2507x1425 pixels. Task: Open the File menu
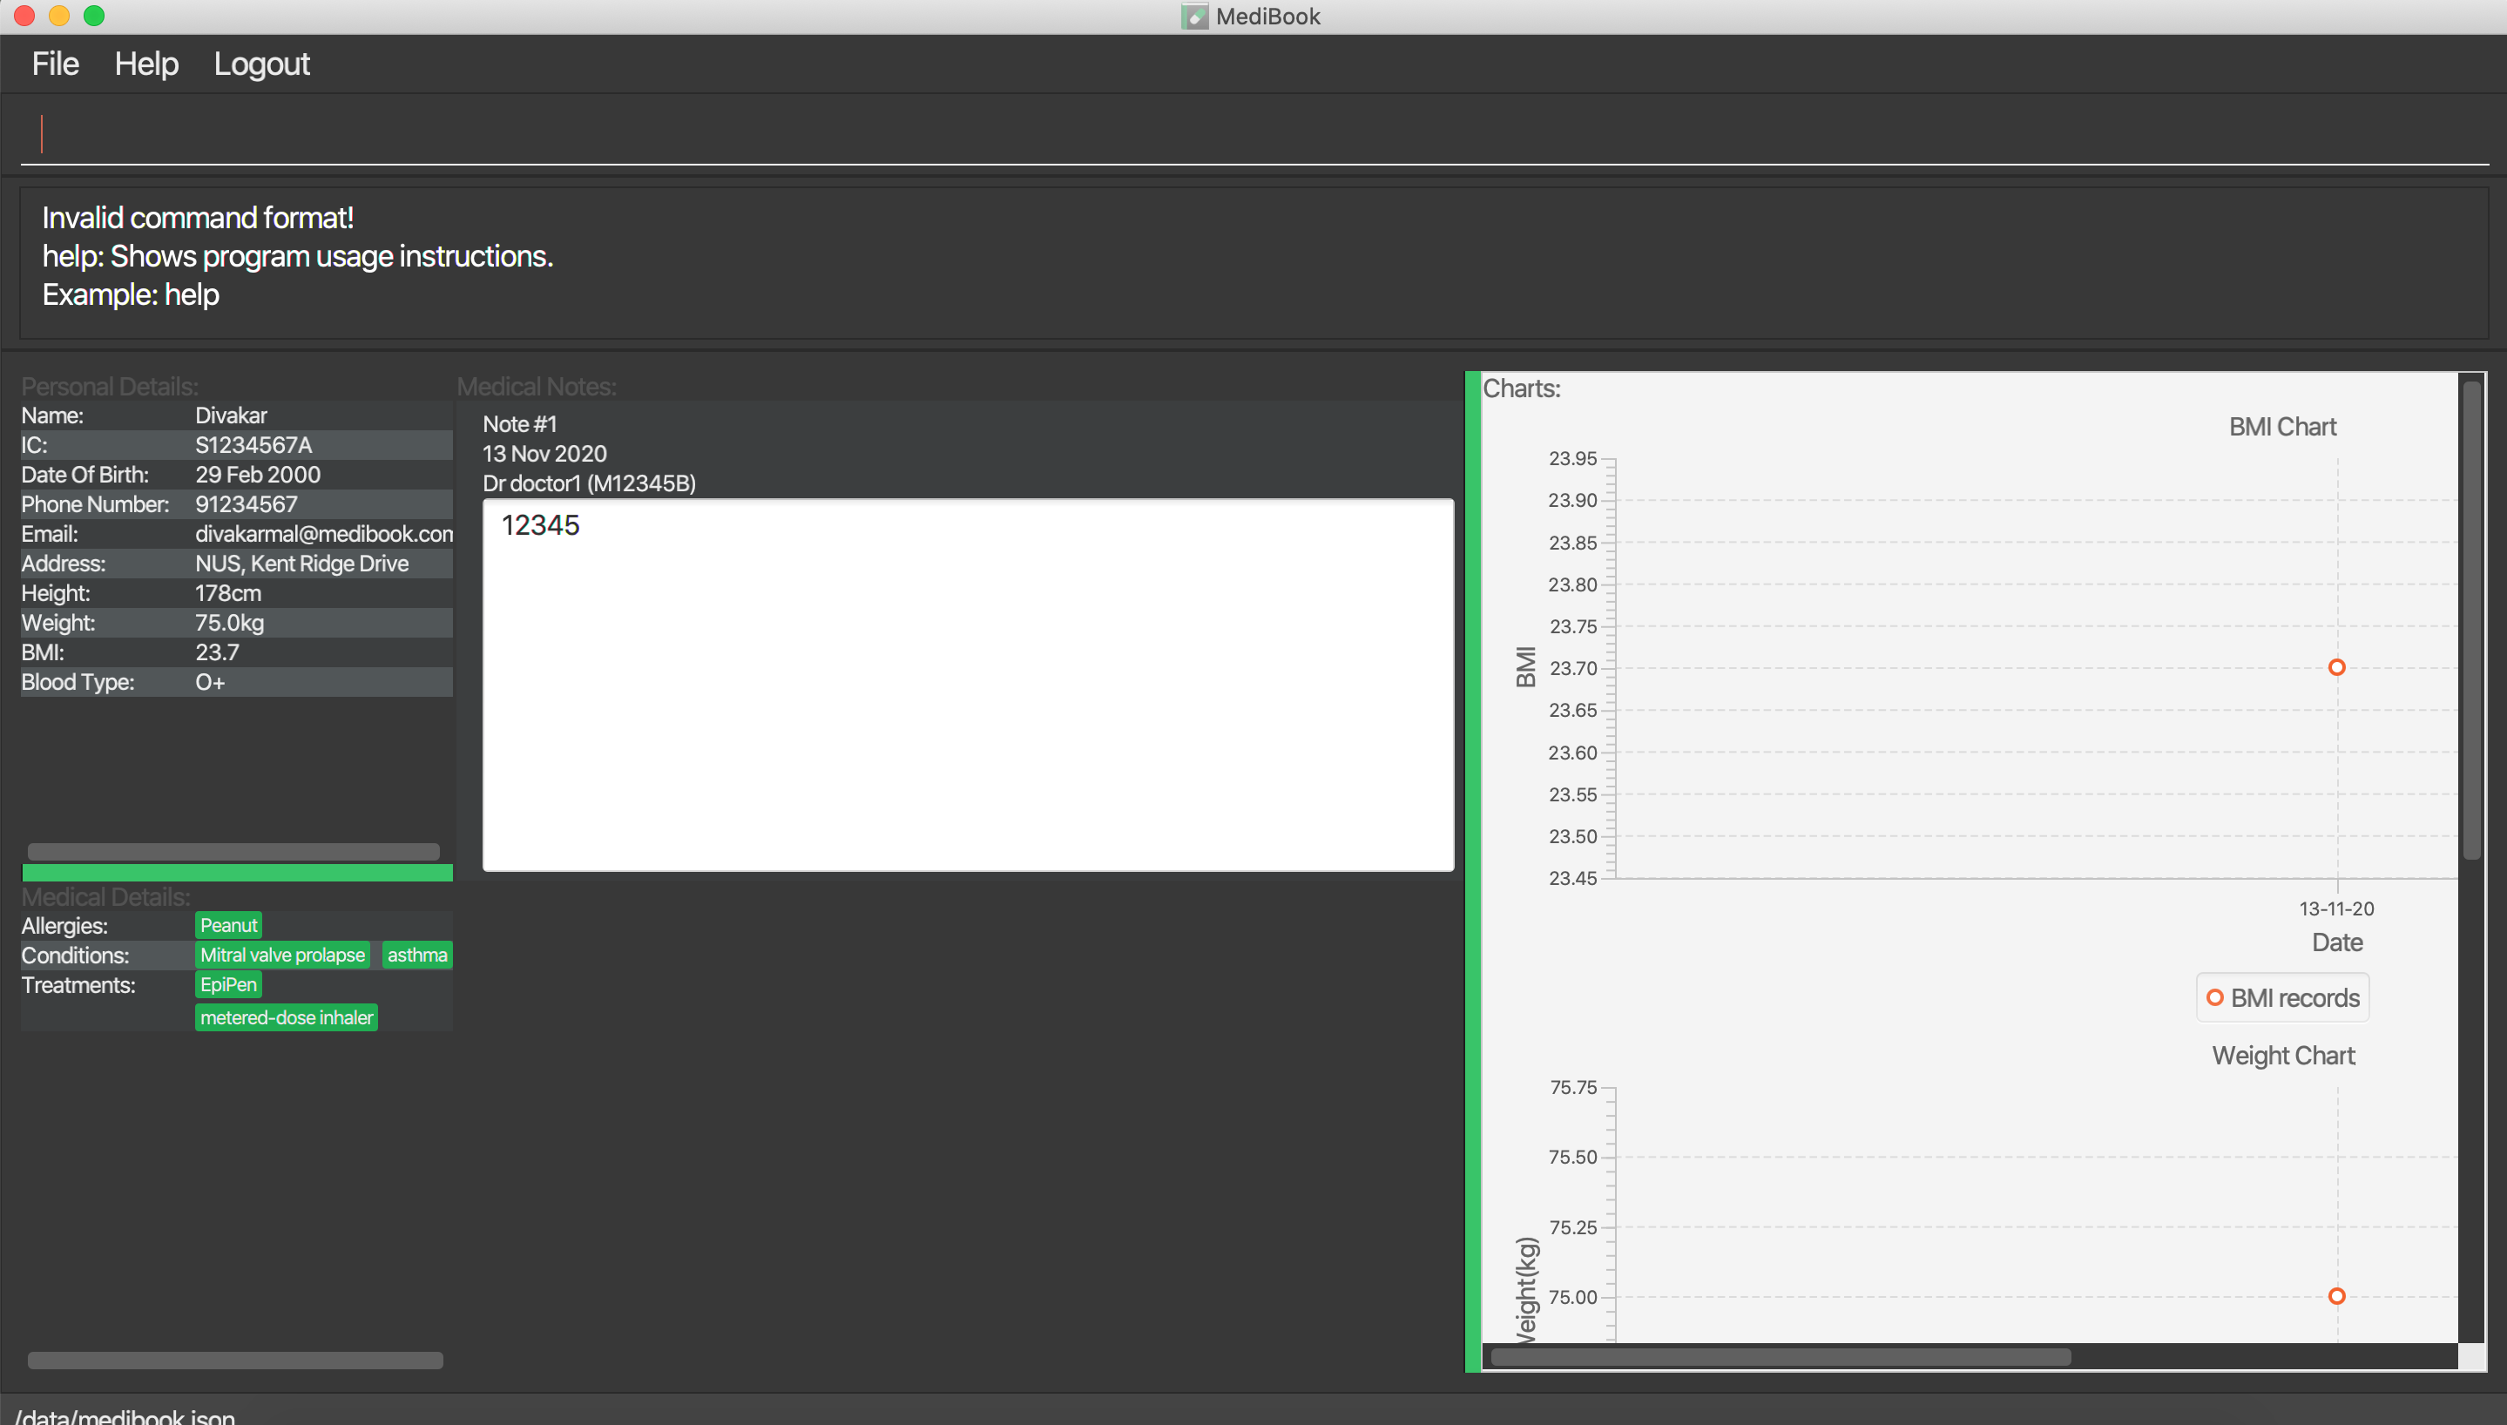pos(55,64)
